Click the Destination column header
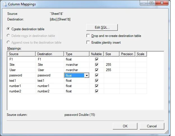The image size is (175, 136). tap(50, 54)
